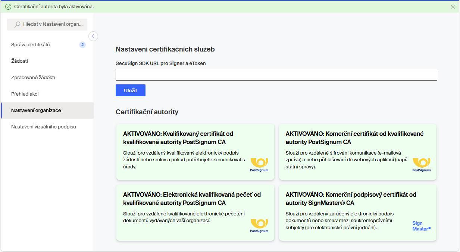The image size is (460, 252).
Task: Go to Žádosti
Action: 47,61
